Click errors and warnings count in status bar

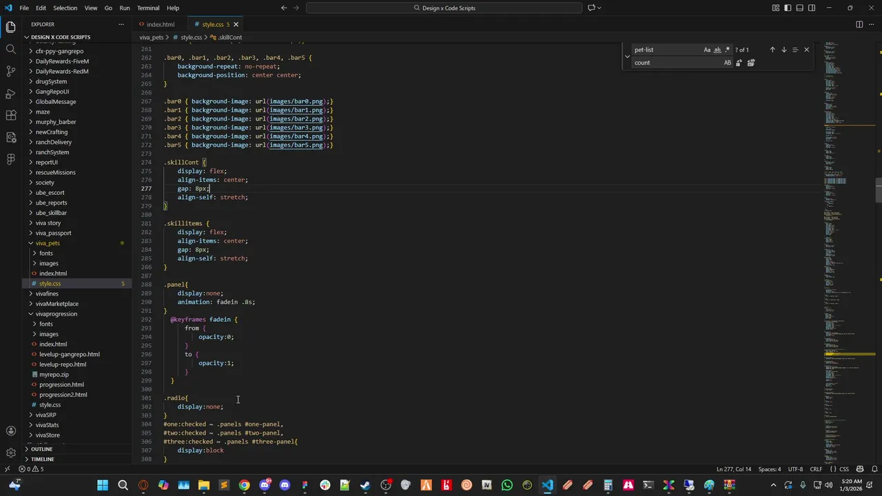[x=31, y=469]
